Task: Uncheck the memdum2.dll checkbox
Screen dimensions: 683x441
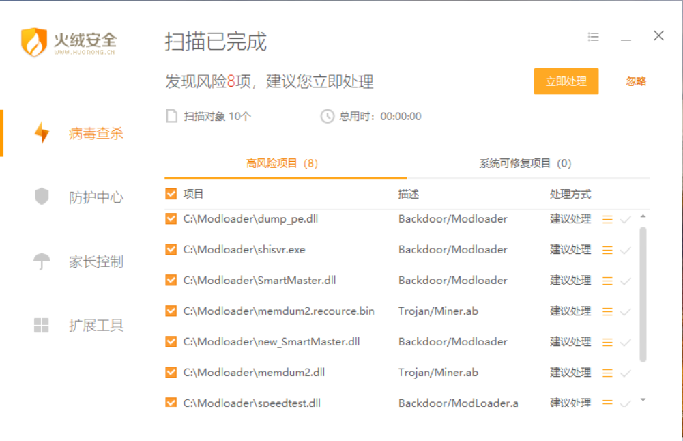Action: [x=171, y=372]
